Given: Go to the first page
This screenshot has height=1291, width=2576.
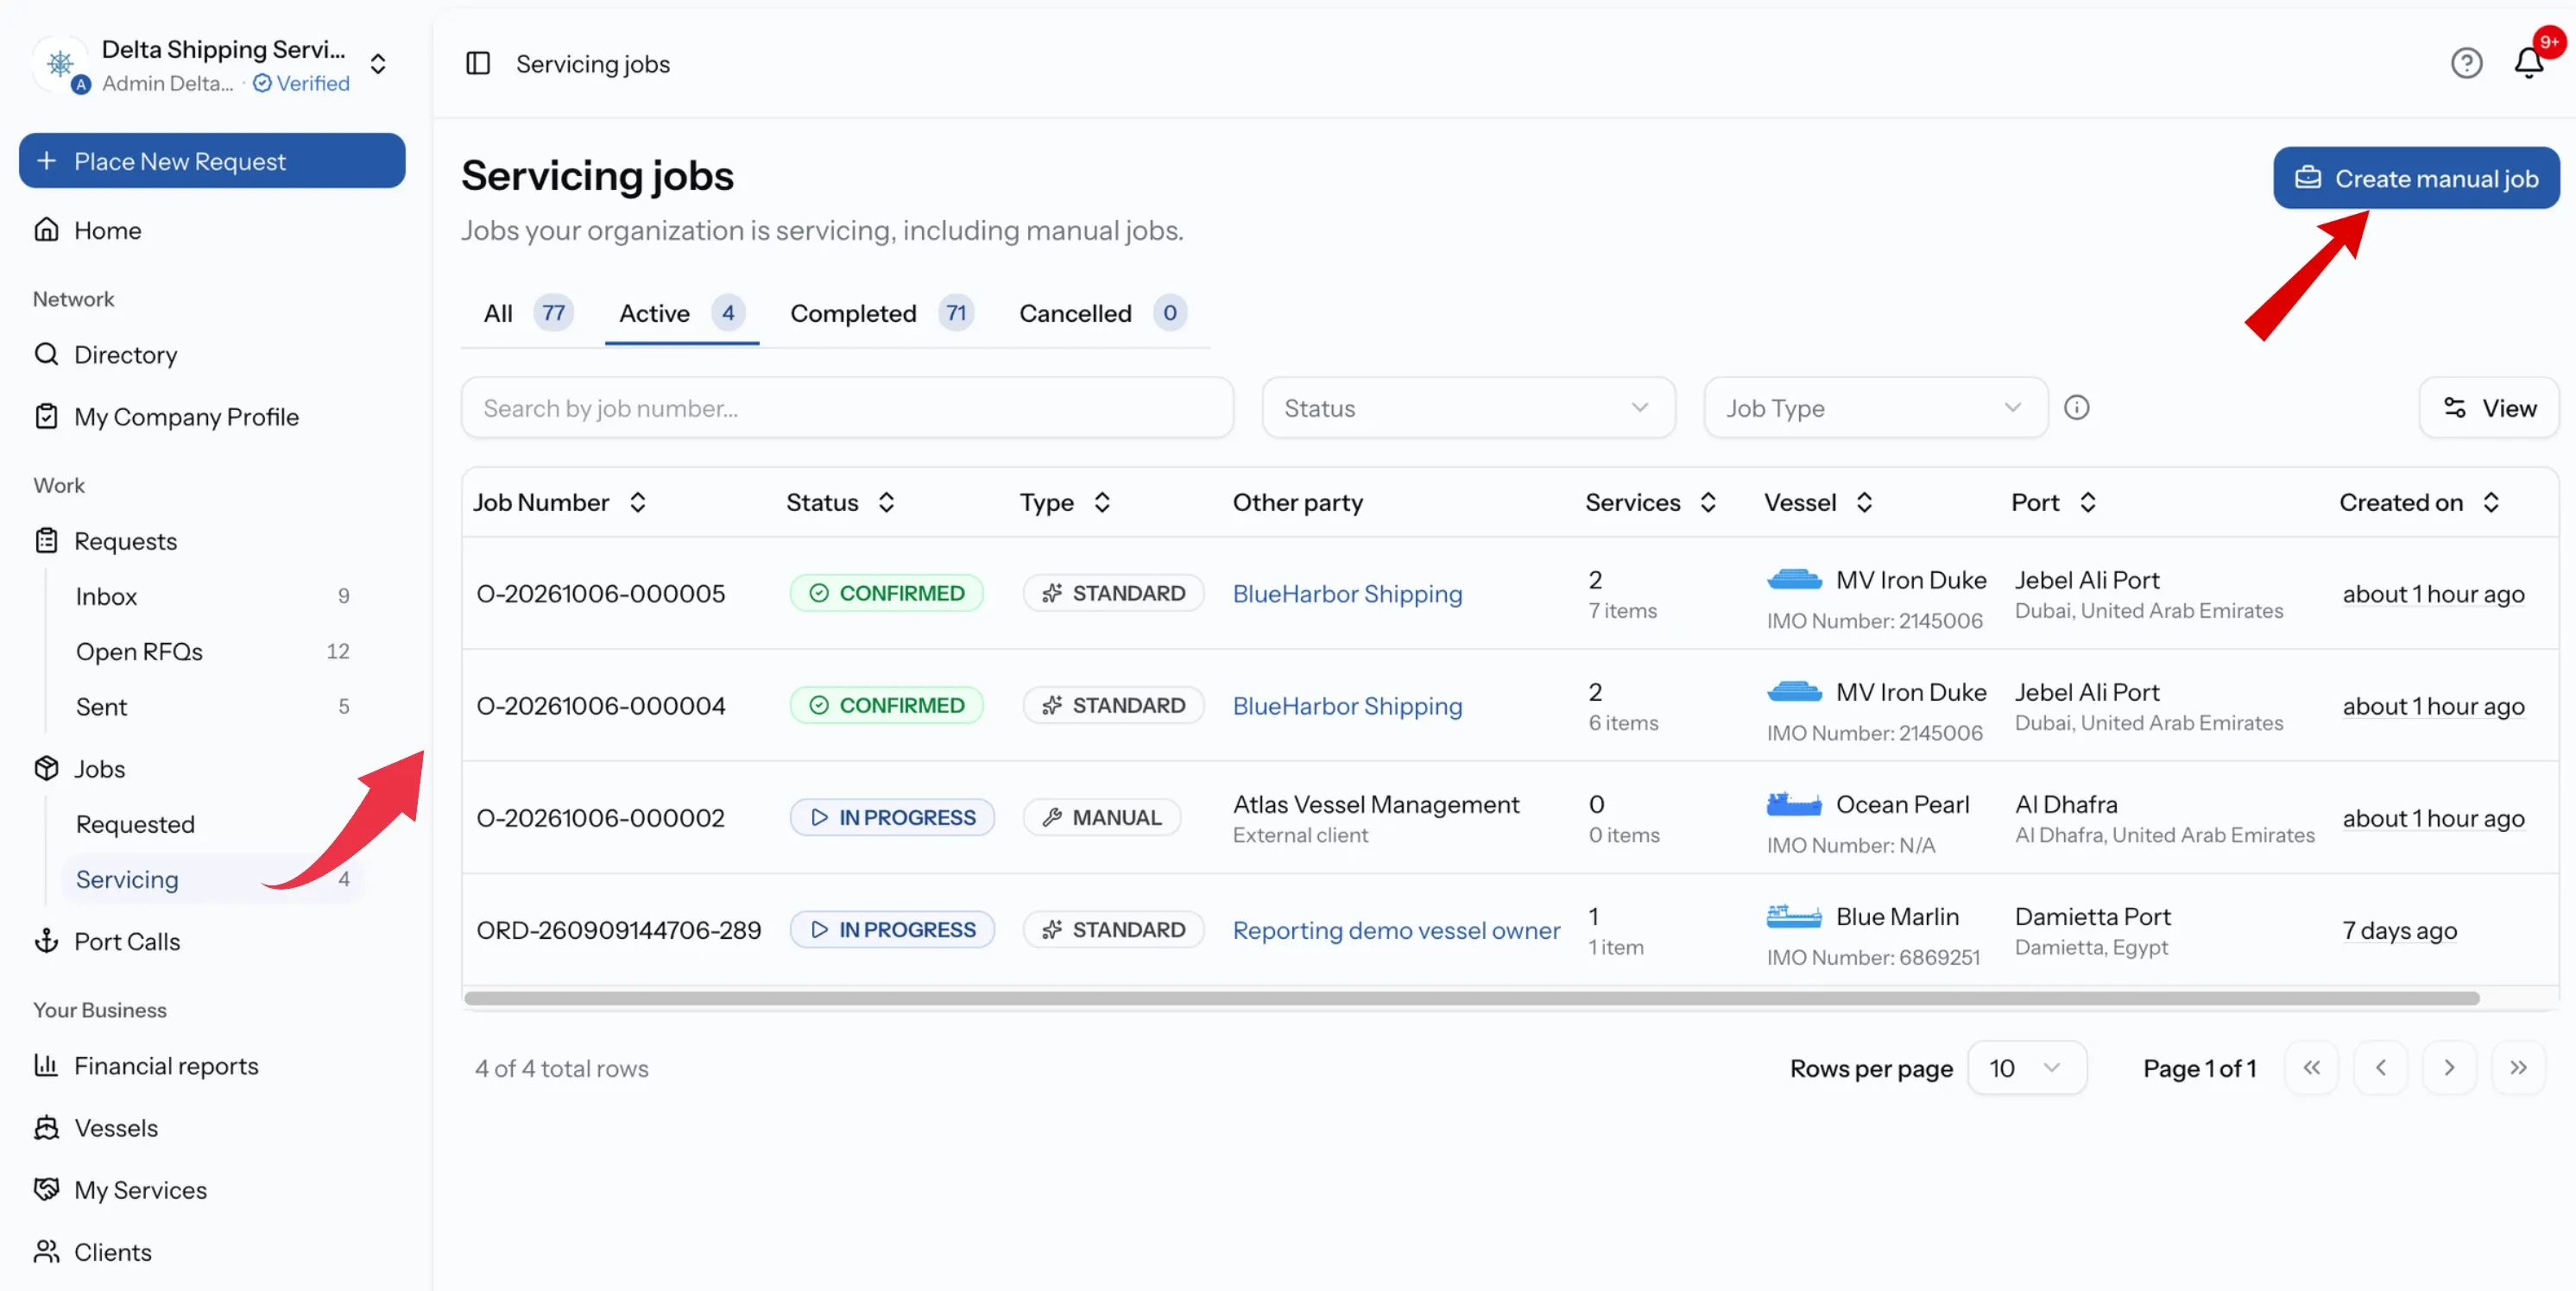Looking at the screenshot, I should point(2311,1068).
